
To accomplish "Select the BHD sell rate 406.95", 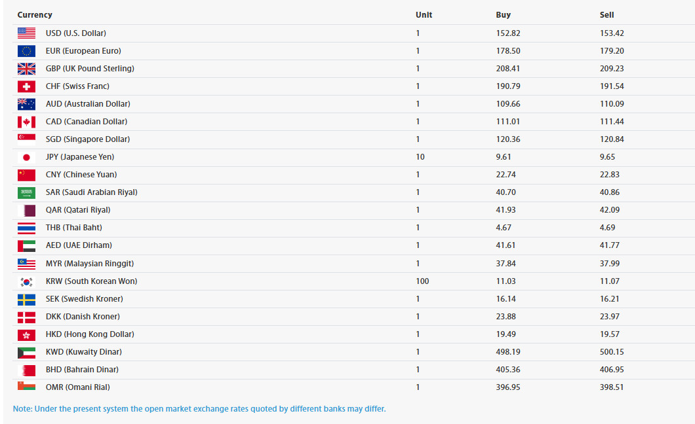I will pos(612,370).
